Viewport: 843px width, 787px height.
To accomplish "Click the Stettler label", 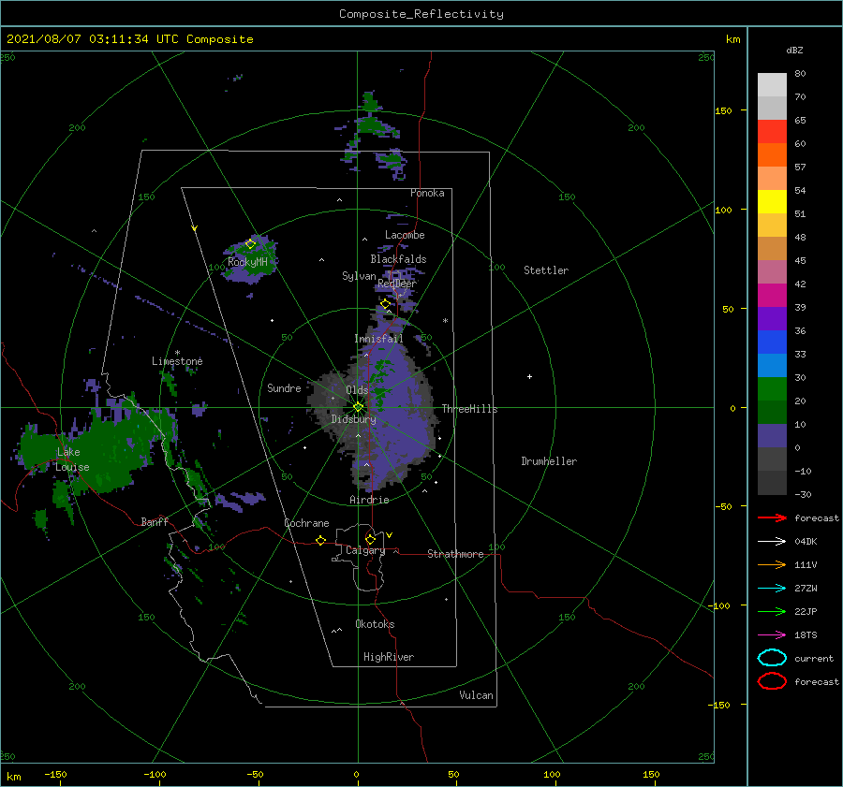I will pyautogui.click(x=546, y=270).
